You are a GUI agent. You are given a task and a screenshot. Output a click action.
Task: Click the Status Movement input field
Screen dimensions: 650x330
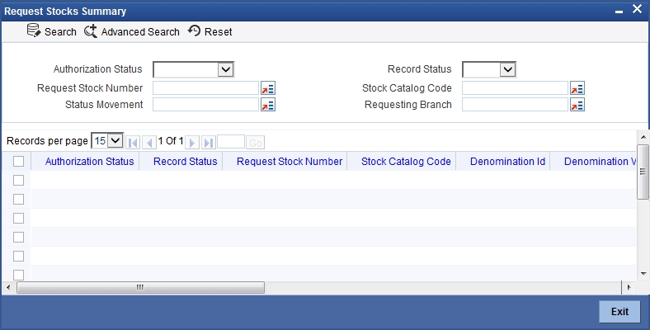(x=205, y=105)
